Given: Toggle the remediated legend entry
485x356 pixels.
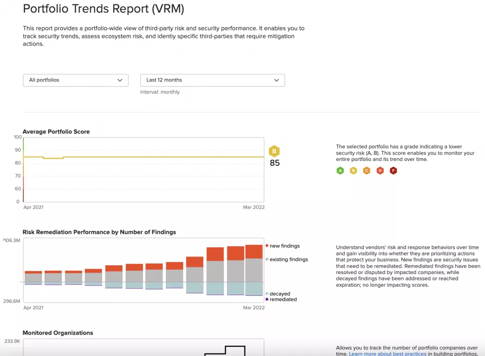Looking at the screenshot, I should click(x=281, y=299).
